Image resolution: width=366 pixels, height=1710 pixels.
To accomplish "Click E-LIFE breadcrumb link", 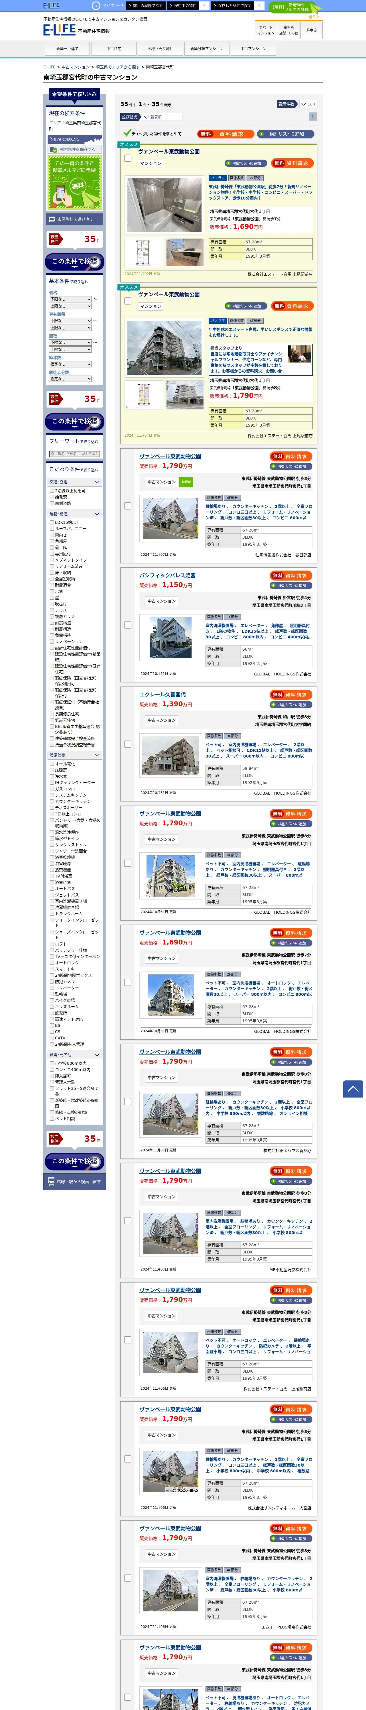I will (49, 67).
